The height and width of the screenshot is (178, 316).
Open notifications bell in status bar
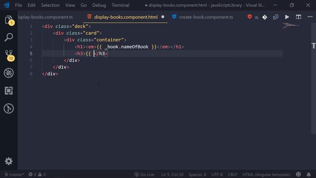tap(309, 175)
